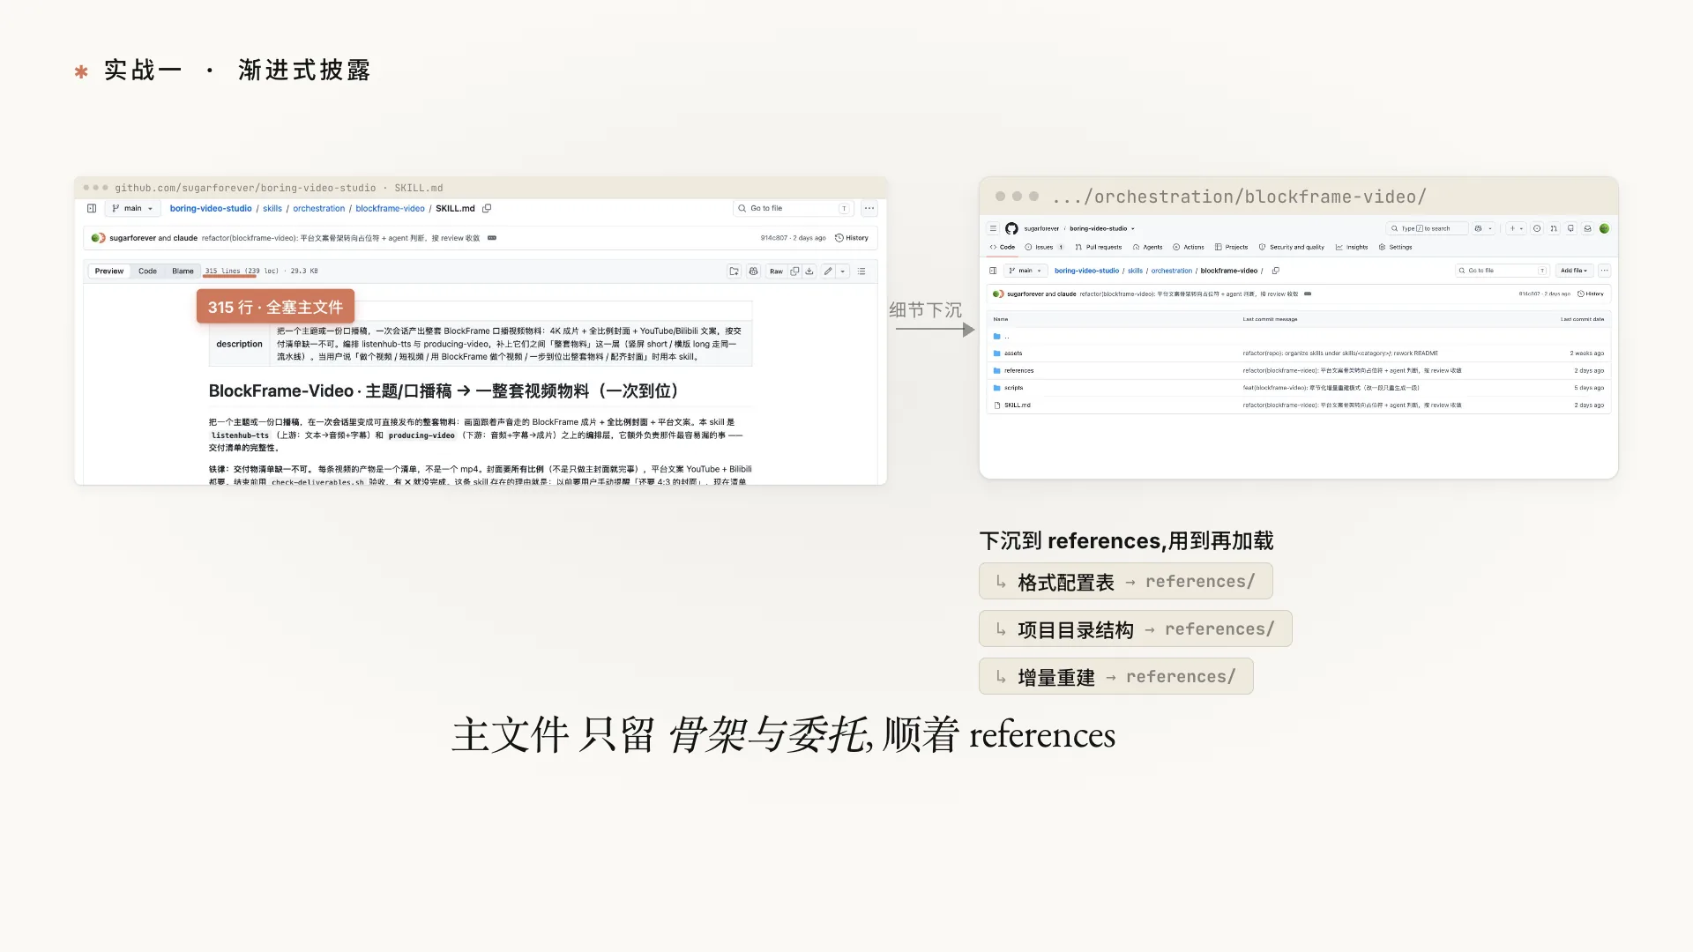The height and width of the screenshot is (952, 1693).
Task: Focus Type / to search field
Action: click(1427, 228)
